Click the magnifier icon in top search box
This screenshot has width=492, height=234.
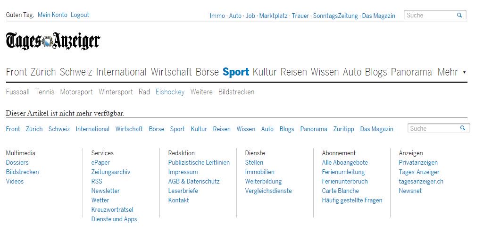click(x=459, y=15)
